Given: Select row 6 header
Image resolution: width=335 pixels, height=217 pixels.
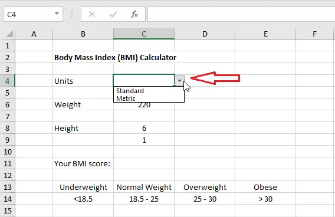Looking at the screenshot, I should (x=8, y=104).
